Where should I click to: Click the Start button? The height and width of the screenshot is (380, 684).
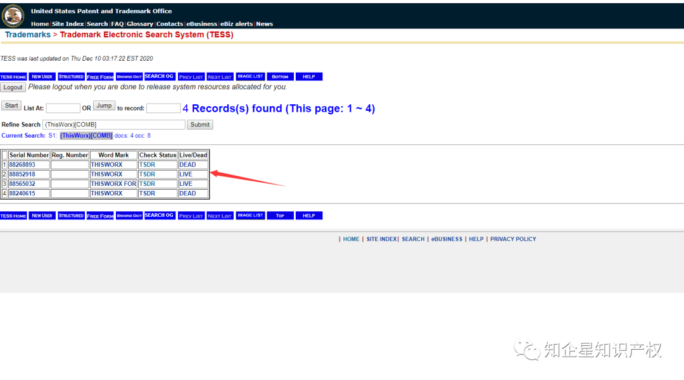[11, 106]
